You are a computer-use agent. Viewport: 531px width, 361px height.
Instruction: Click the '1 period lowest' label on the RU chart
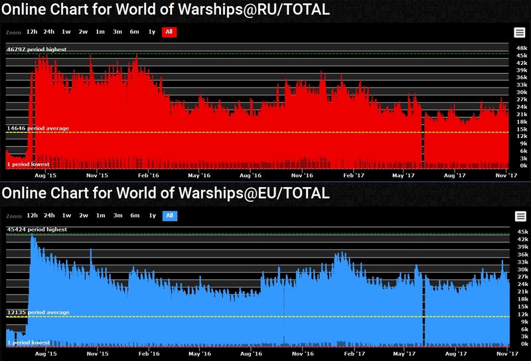[x=28, y=165]
